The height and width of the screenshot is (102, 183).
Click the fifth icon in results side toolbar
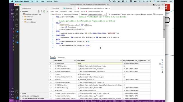pos(162,69)
